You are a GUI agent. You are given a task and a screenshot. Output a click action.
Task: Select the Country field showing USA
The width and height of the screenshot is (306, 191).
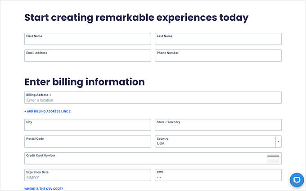click(x=215, y=142)
